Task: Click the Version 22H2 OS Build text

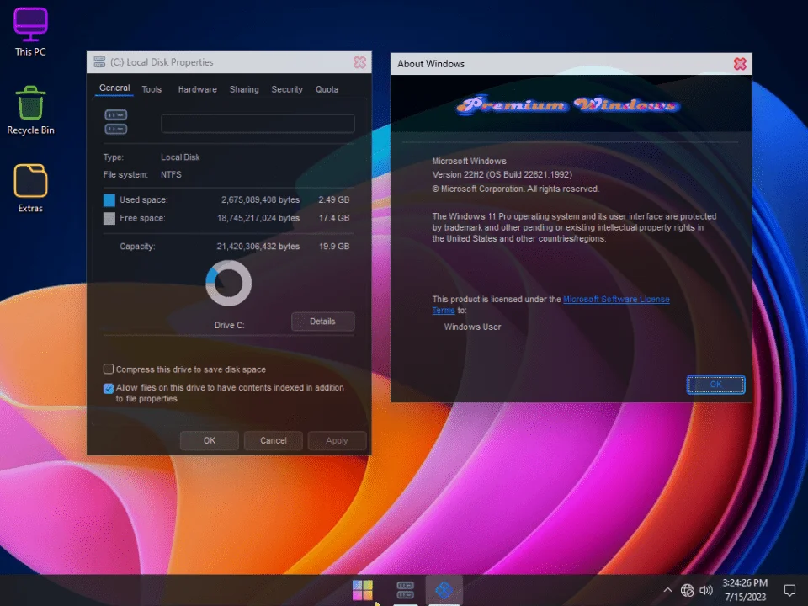Action: 502,175
